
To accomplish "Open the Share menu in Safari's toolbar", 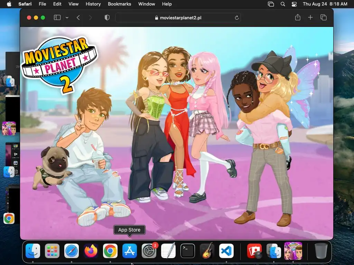I will [298, 17].
